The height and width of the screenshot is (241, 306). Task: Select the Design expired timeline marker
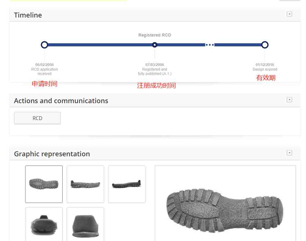coord(265,45)
